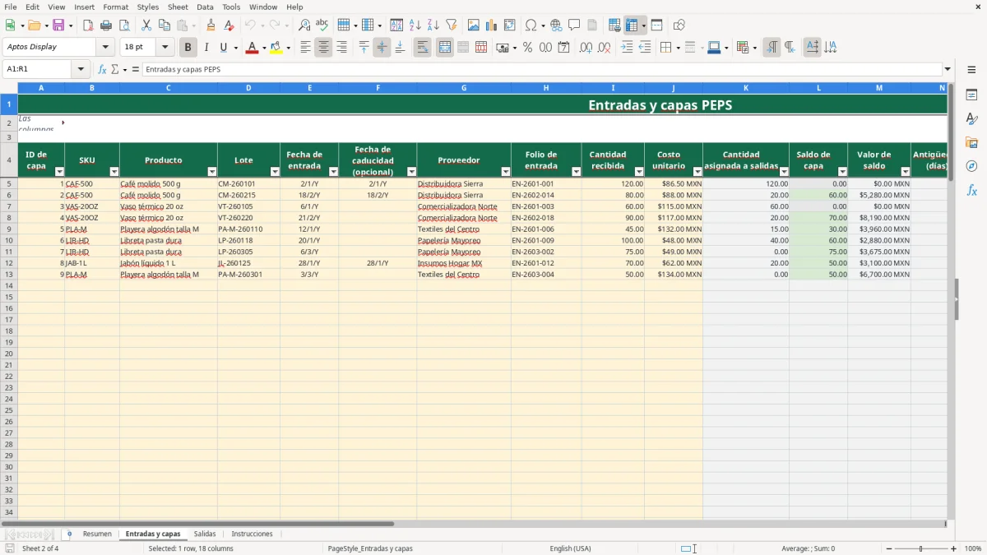Click column header G
Viewport: 987px width, 555px height.
(x=464, y=88)
